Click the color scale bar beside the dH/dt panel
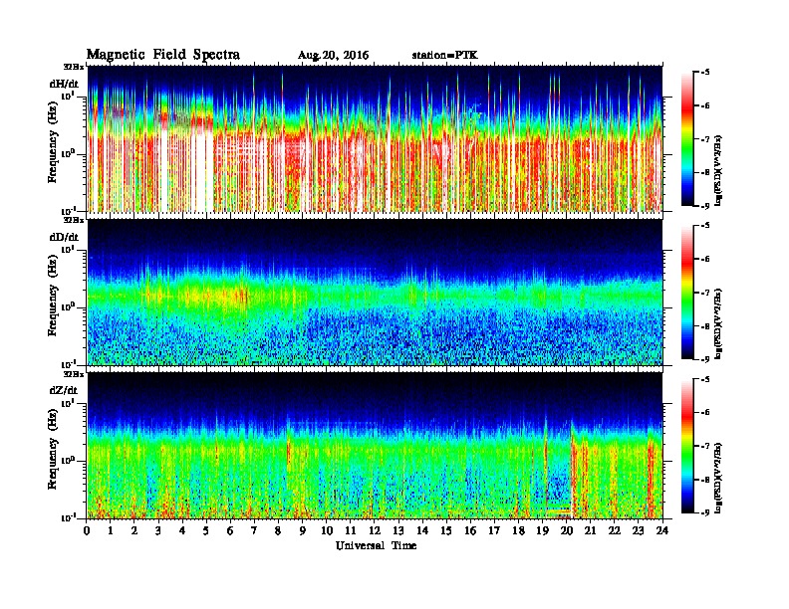The width and height of the screenshot is (789, 609). (x=687, y=139)
